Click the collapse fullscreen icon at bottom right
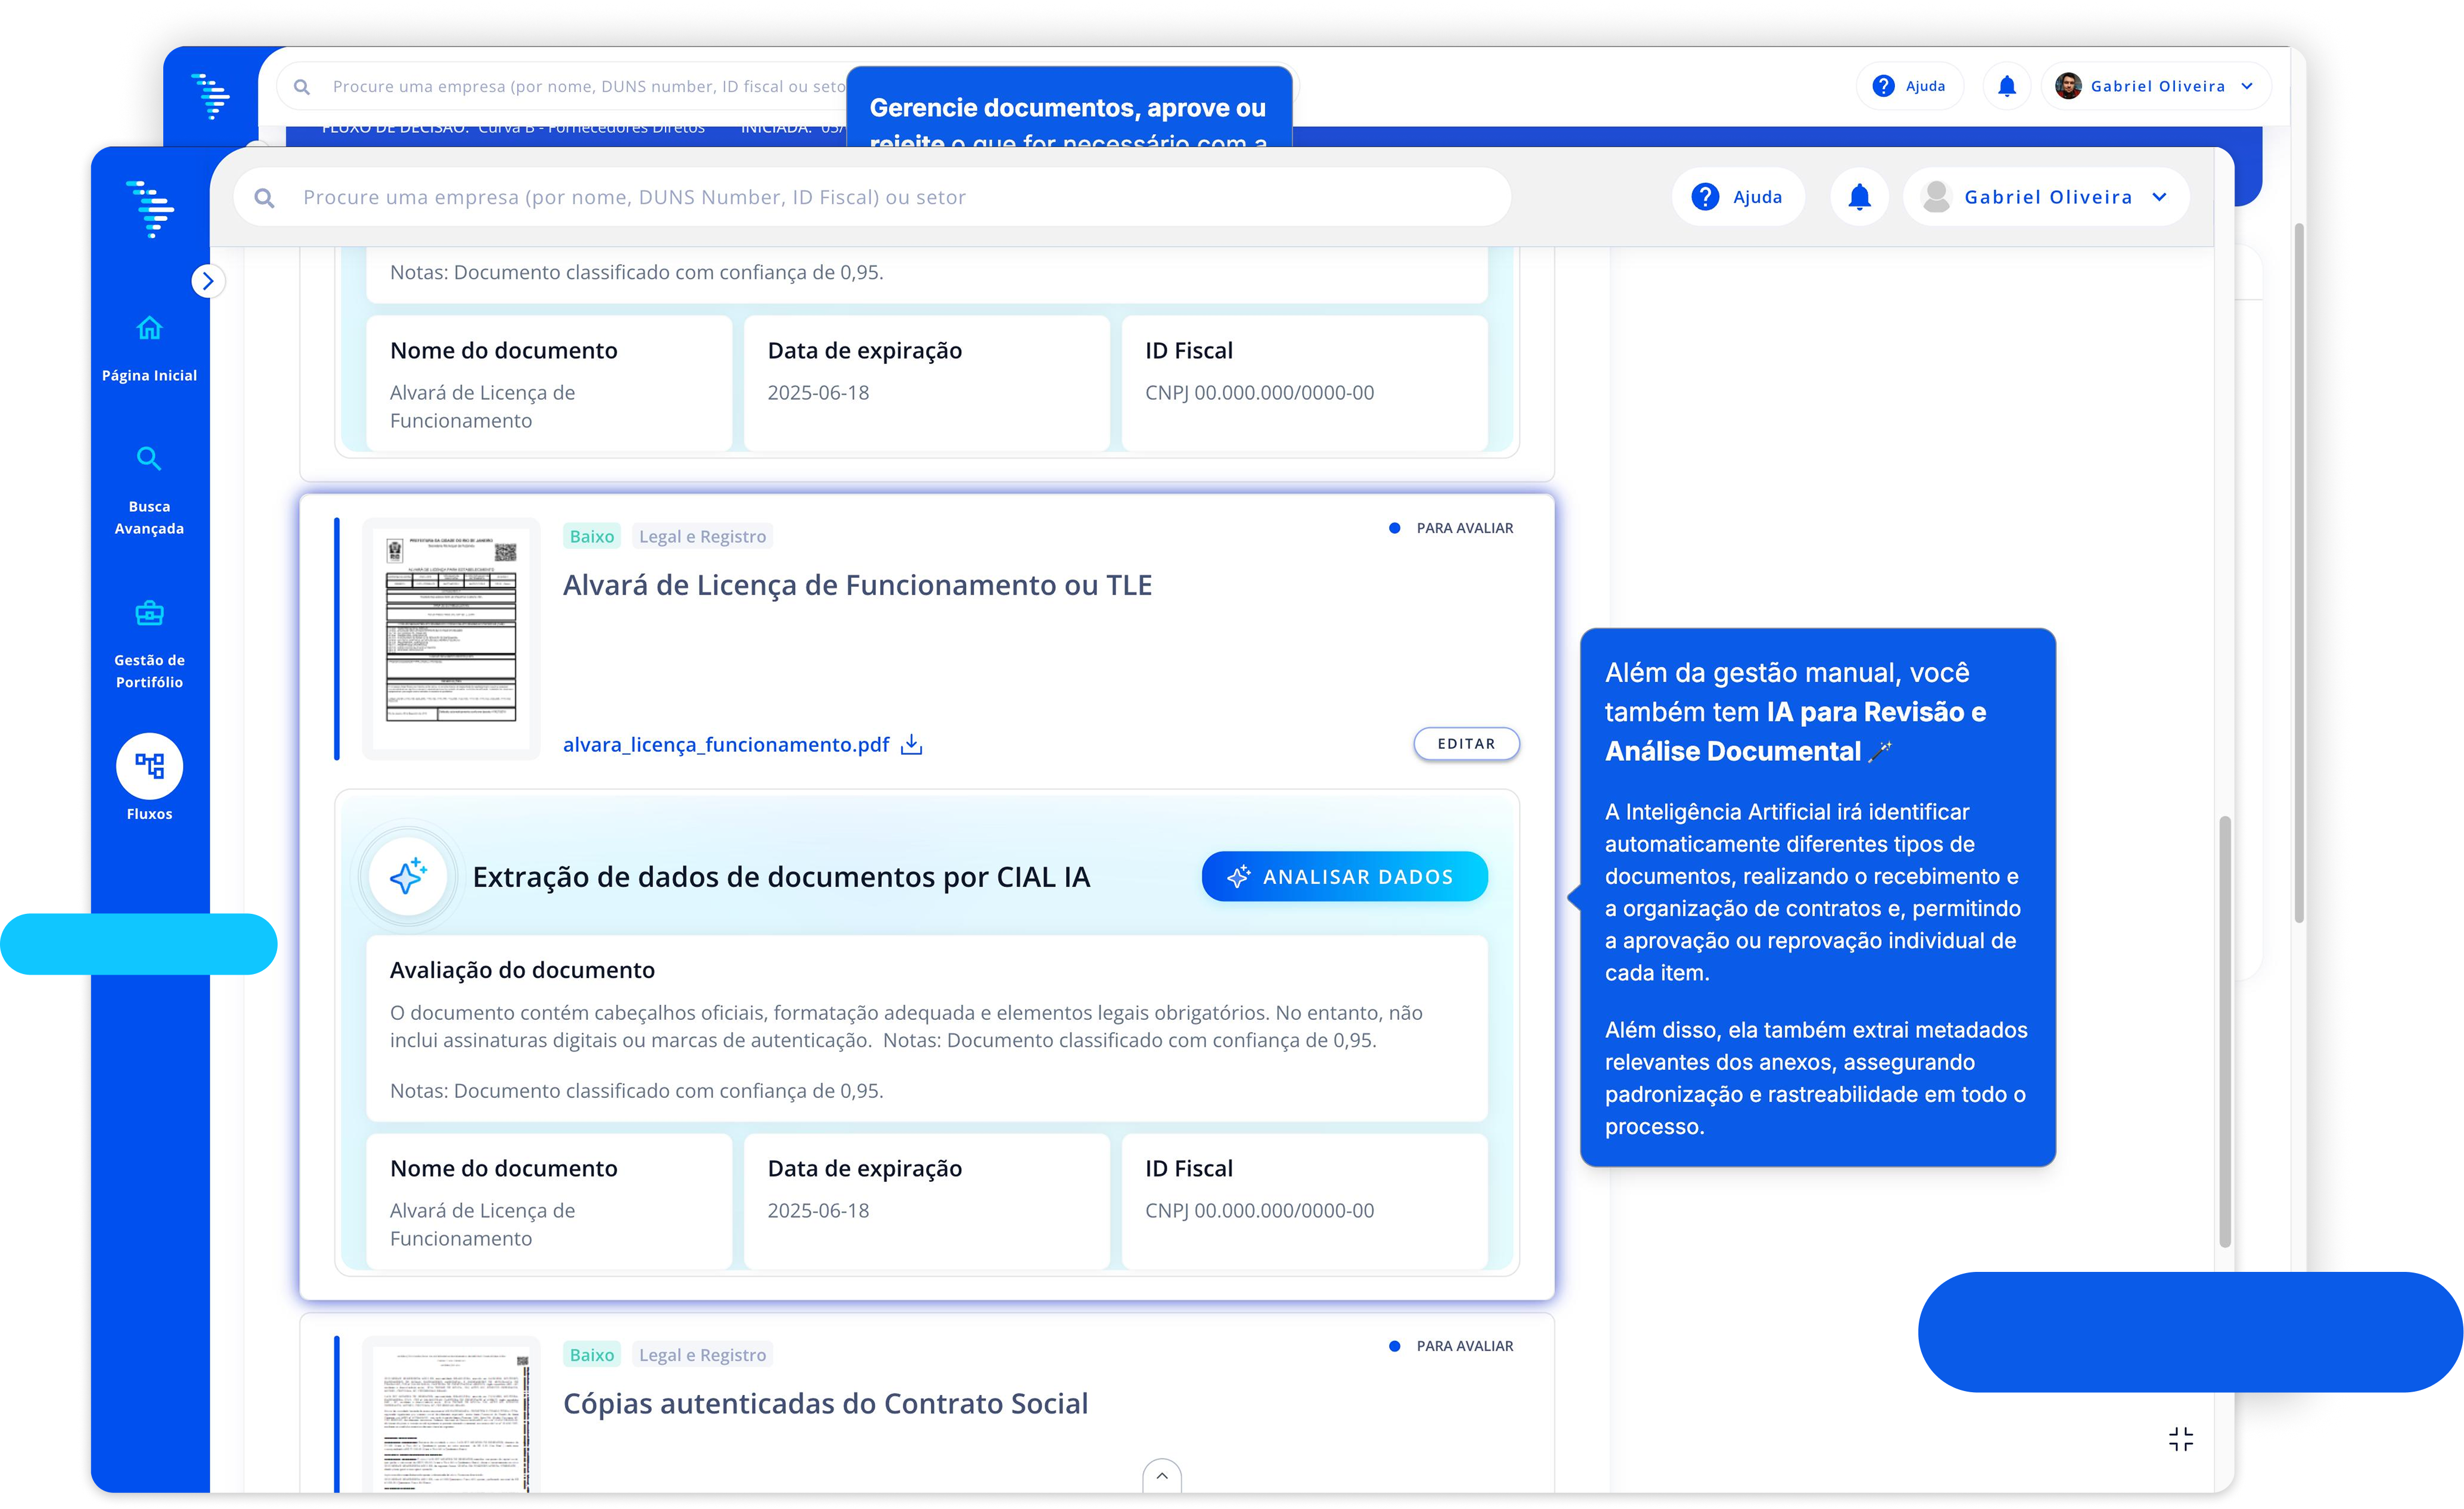The image size is (2464, 1509). 2181,1439
